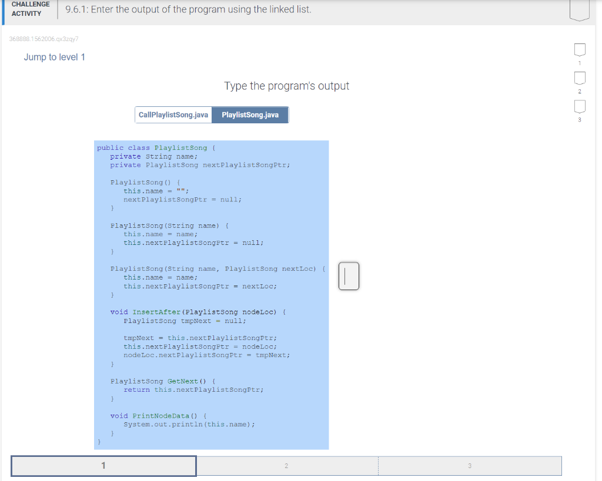
Task: Click the large chevron banner at top right
Action: (580, 9)
